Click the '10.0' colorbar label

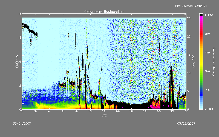click(207, 72)
